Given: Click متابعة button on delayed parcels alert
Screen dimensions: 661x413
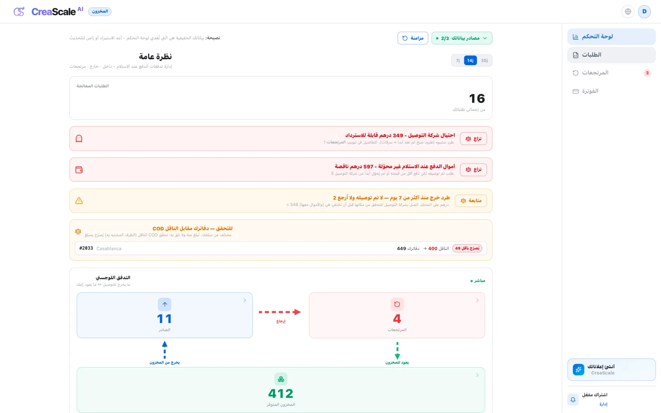Looking at the screenshot, I should pyautogui.click(x=471, y=201).
